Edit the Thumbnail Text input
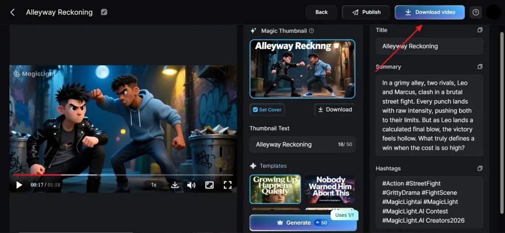 302,145
